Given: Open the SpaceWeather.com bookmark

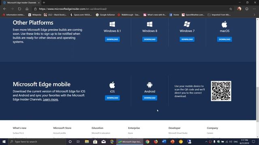Looking at the screenshot, I should 193,15.
